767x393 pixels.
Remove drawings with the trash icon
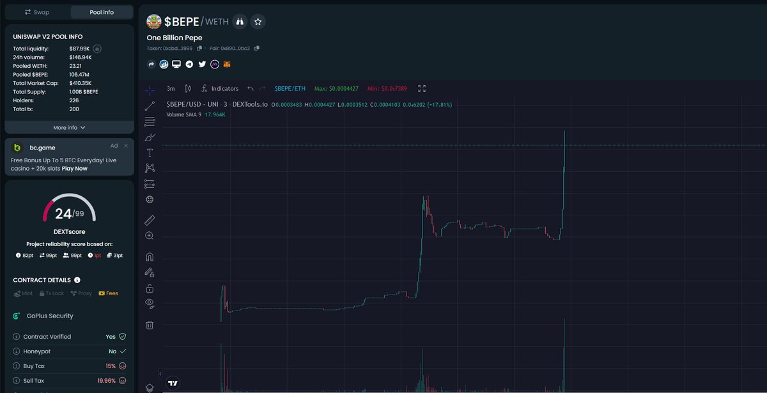point(150,325)
